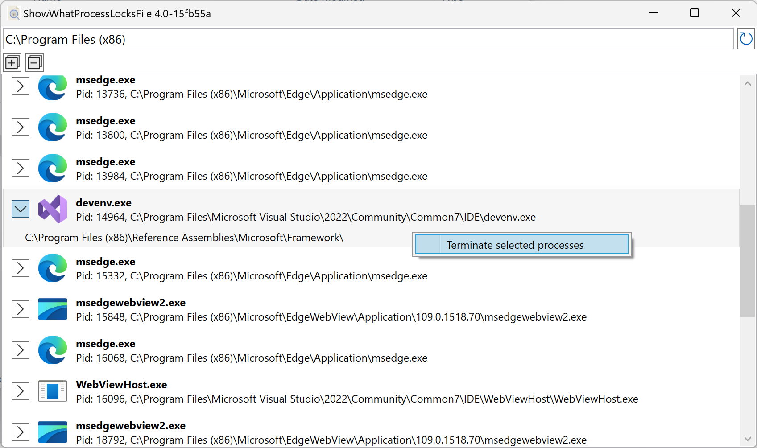
Task: Click the WebViewHost.exe window icon
Action: 53,391
